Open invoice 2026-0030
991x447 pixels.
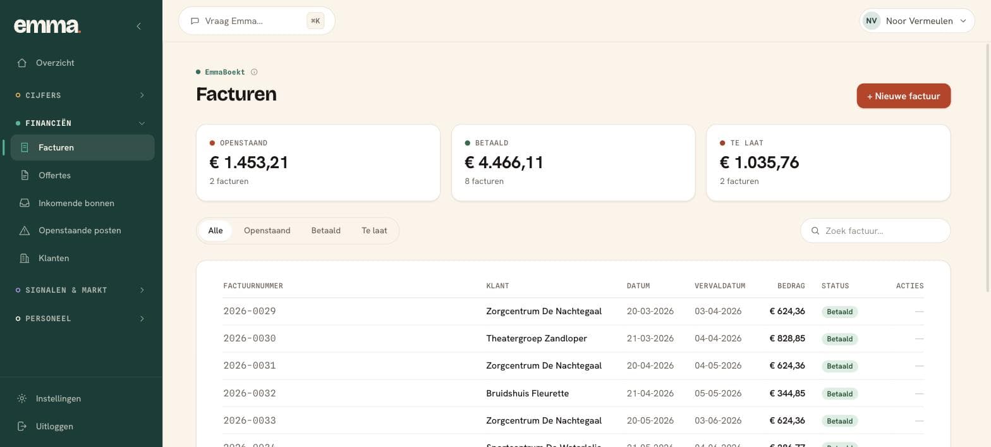[x=250, y=338]
